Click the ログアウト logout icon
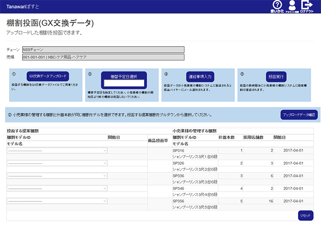The width and height of the screenshot is (321, 226). pyautogui.click(x=307, y=6)
